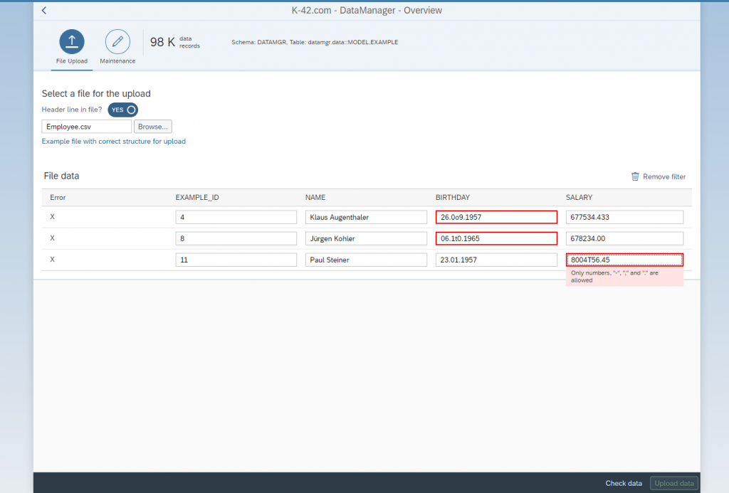Image resolution: width=729 pixels, height=493 pixels.
Task: Select the Paul Steiner name field
Action: pos(366,260)
